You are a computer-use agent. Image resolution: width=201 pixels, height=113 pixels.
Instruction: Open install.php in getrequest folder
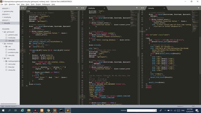(12, 38)
